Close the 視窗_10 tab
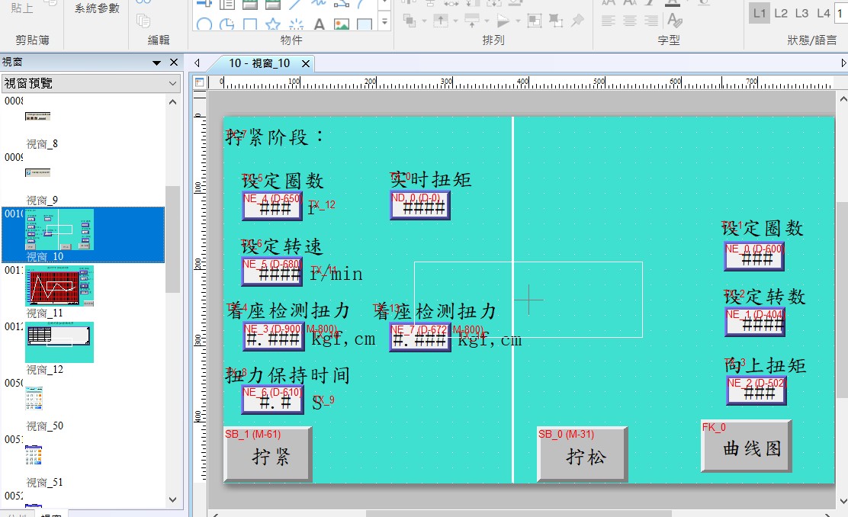Viewport: 848px width, 517px height. [306, 63]
